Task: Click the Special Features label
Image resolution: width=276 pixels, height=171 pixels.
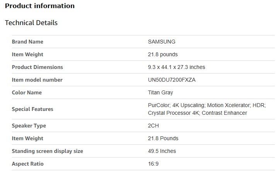Action: pyautogui.click(x=32, y=109)
